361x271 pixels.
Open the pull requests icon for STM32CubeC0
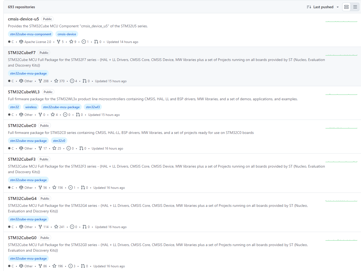click(x=81, y=148)
